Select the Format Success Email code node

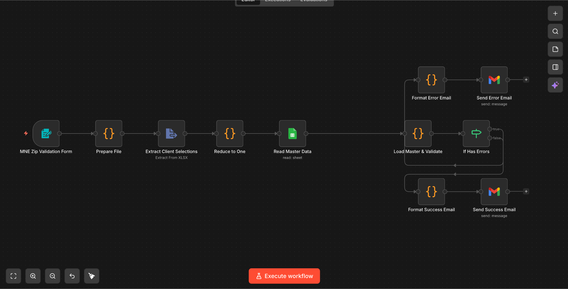[x=432, y=192]
